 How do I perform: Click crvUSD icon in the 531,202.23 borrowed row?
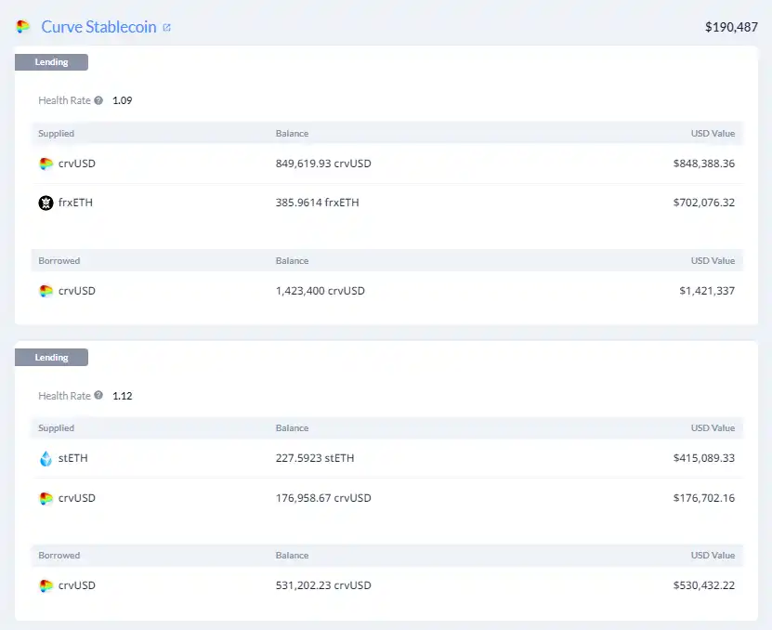pyautogui.click(x=46, y=585)
